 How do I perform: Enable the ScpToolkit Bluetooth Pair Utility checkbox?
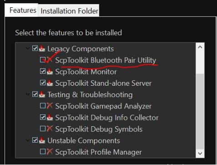point(43,60)
